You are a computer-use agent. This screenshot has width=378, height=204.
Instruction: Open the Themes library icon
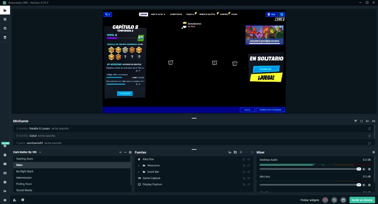click(5, 19)
